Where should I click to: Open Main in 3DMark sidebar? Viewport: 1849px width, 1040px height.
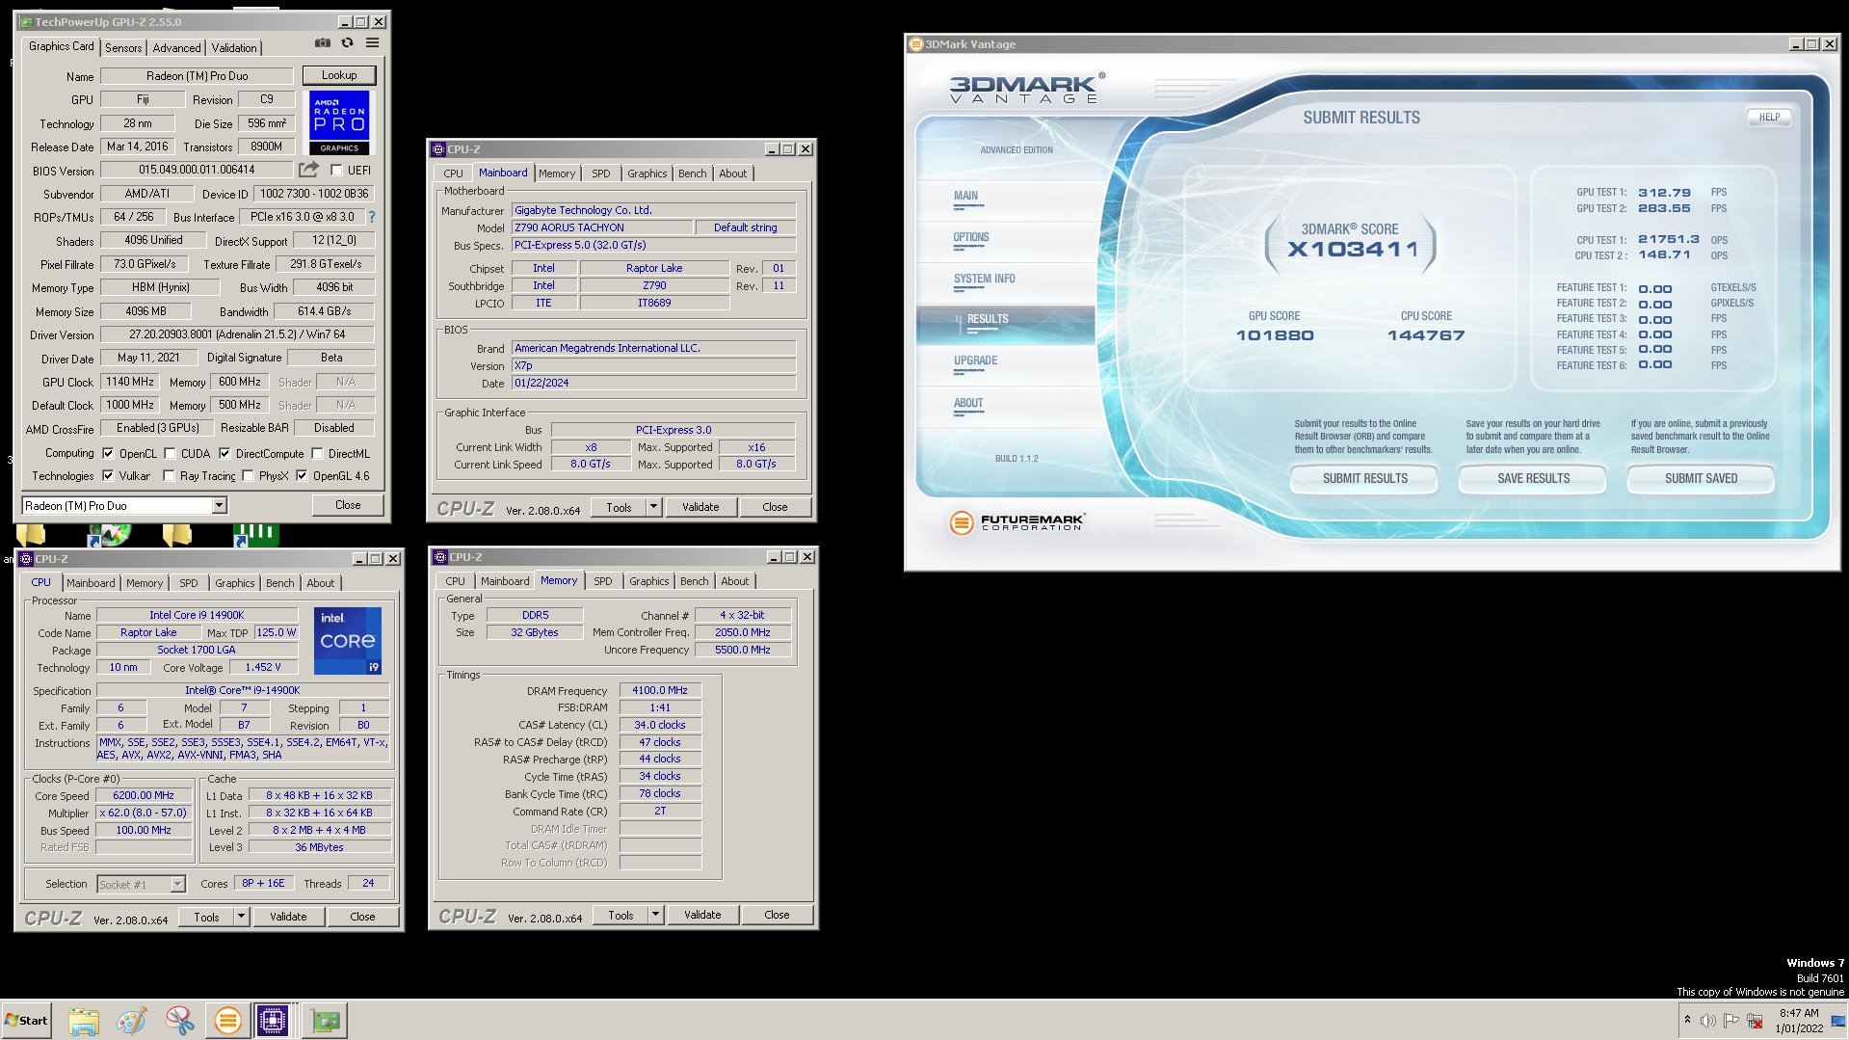click(965, 196)
